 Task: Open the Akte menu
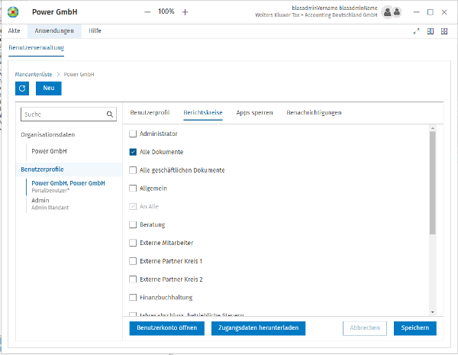(x=14, y=31)
